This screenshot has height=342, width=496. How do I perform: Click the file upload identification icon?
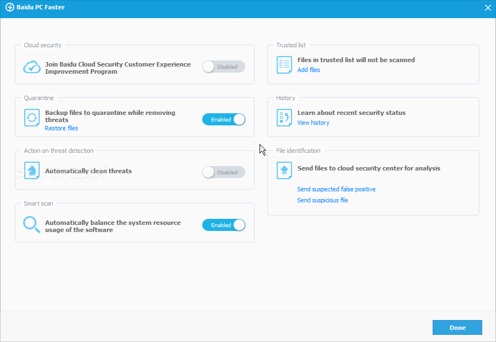pos(284,170)
